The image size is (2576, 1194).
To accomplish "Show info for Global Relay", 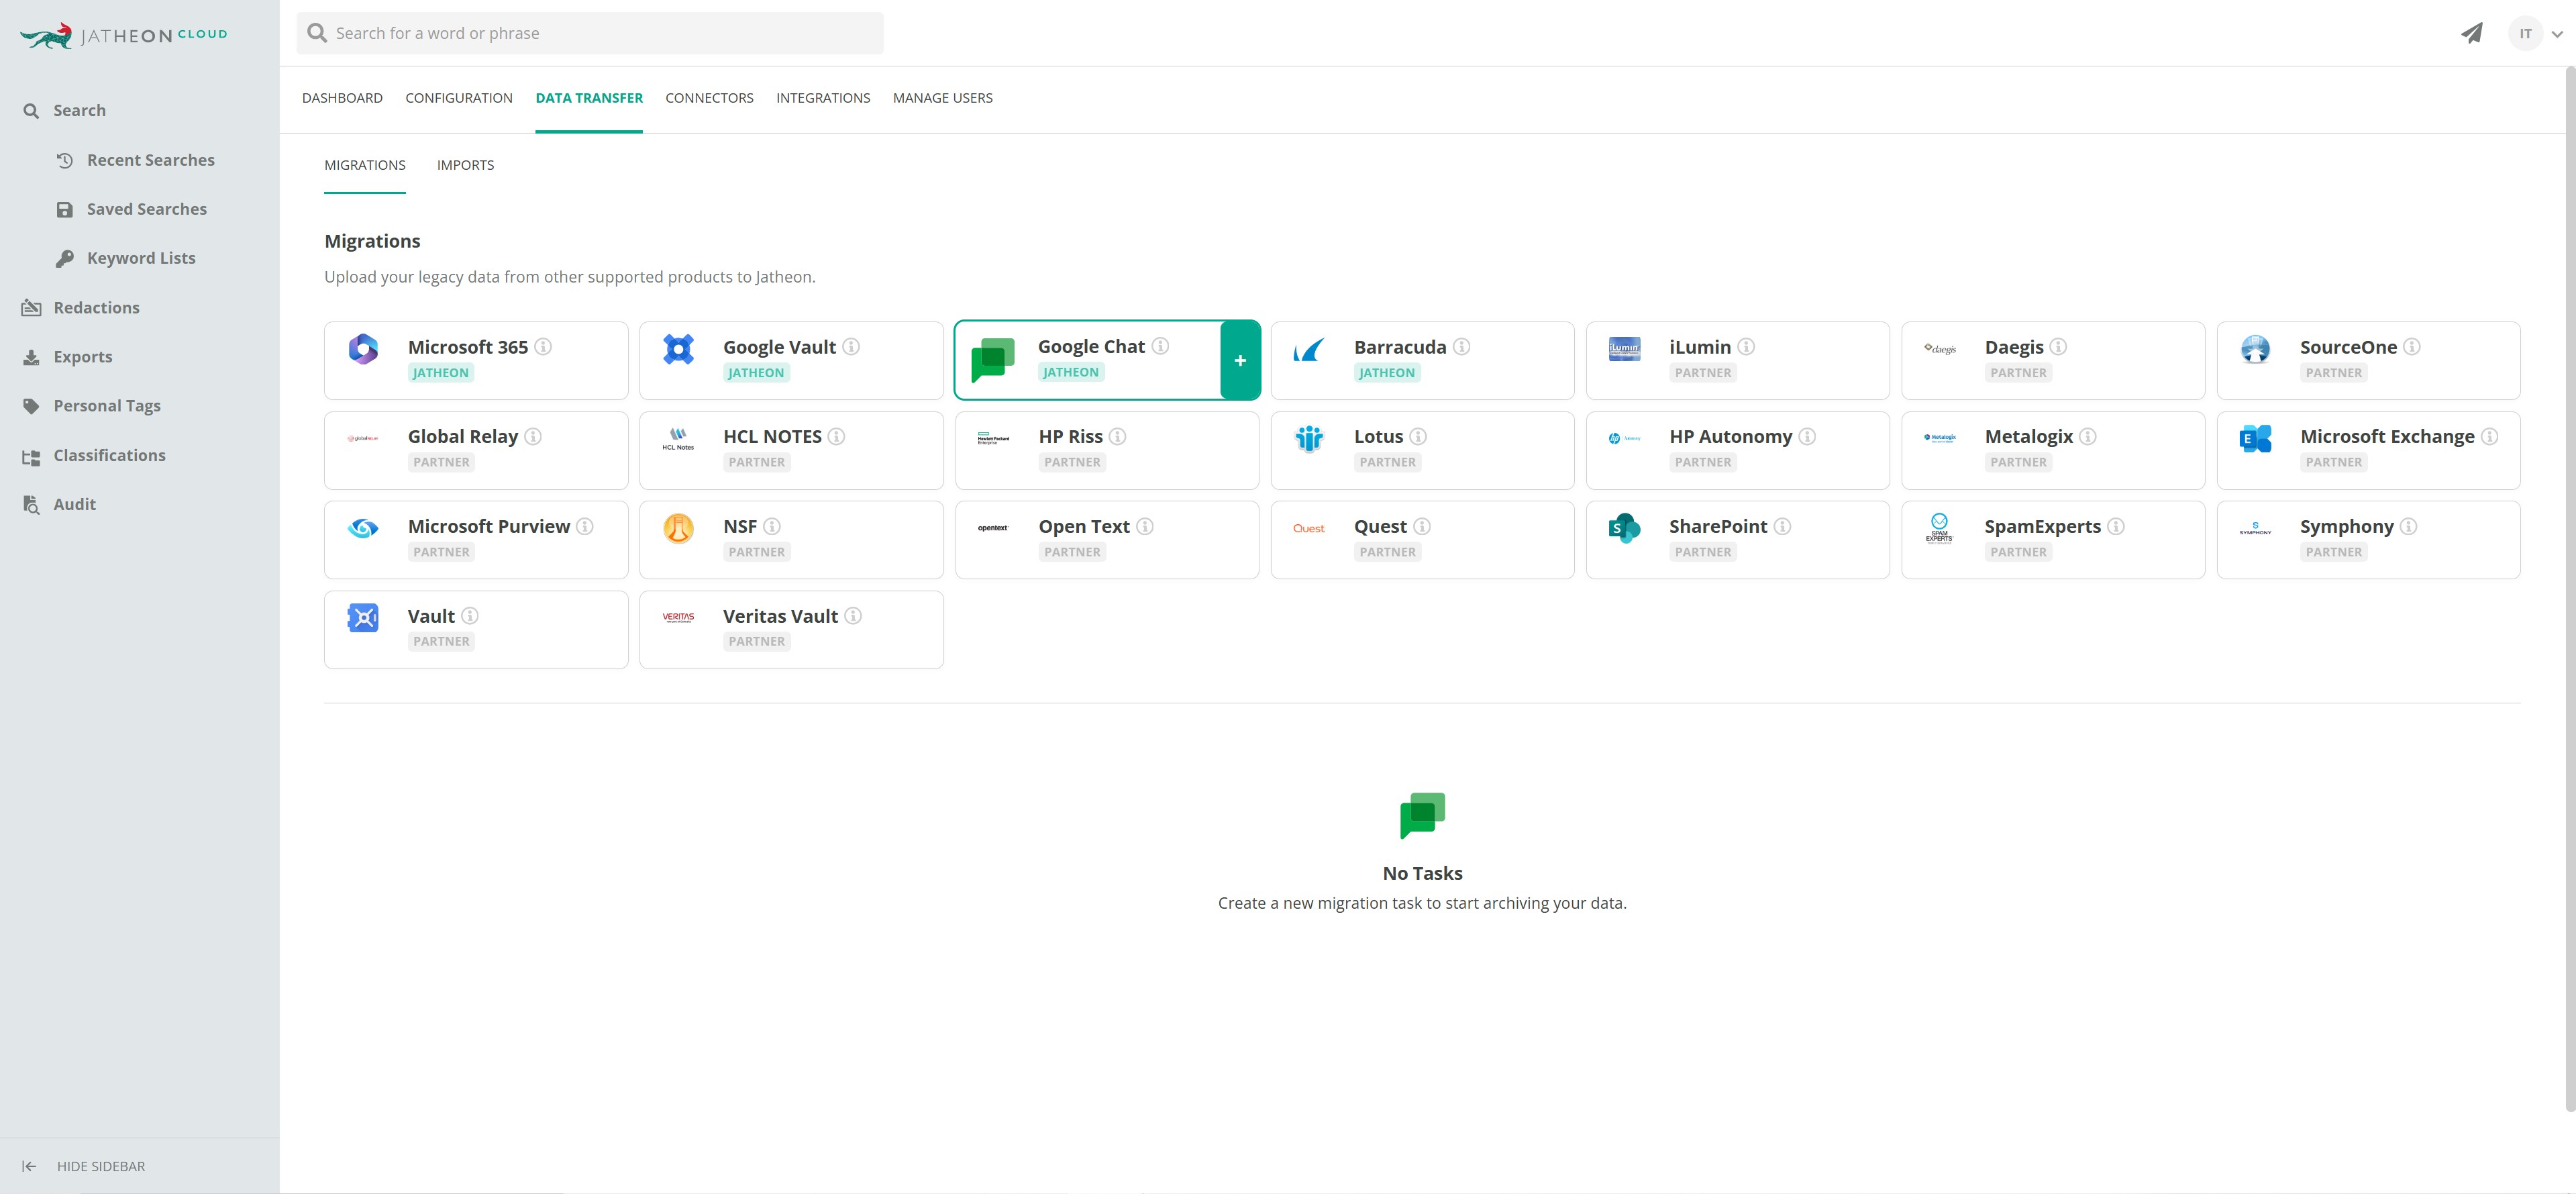I will pyautogui.click(x=533, y=437).
